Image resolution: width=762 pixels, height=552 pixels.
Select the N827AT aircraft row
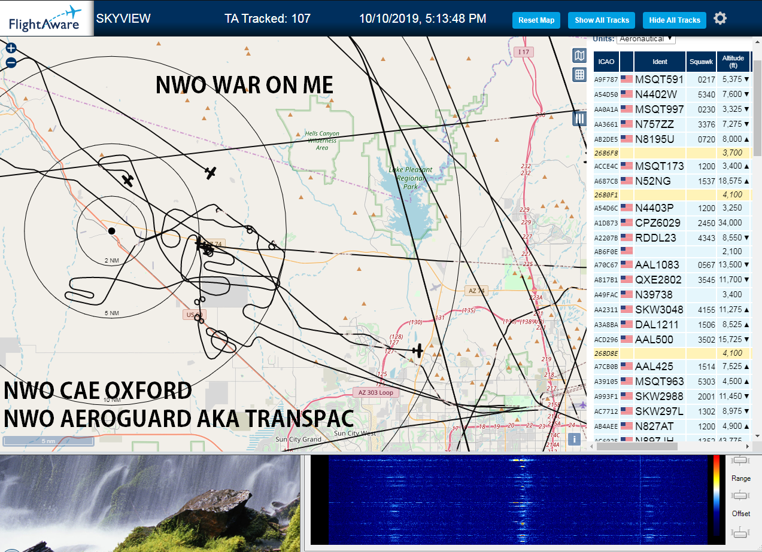coord(672,426)
